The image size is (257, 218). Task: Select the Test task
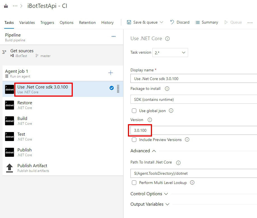tap(63, 137)
